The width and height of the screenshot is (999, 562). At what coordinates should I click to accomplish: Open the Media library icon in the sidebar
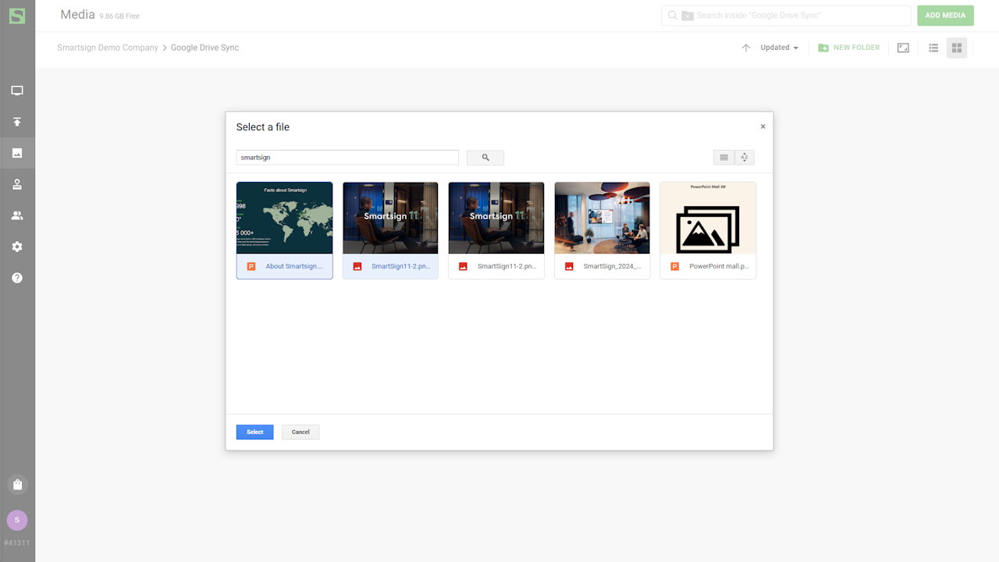17,153
